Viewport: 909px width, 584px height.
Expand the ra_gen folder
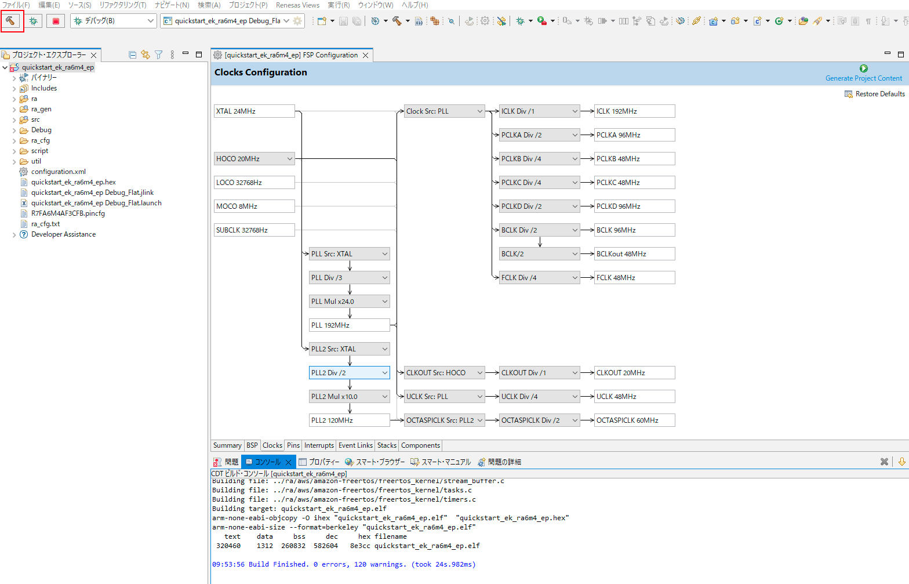point(14,109)
